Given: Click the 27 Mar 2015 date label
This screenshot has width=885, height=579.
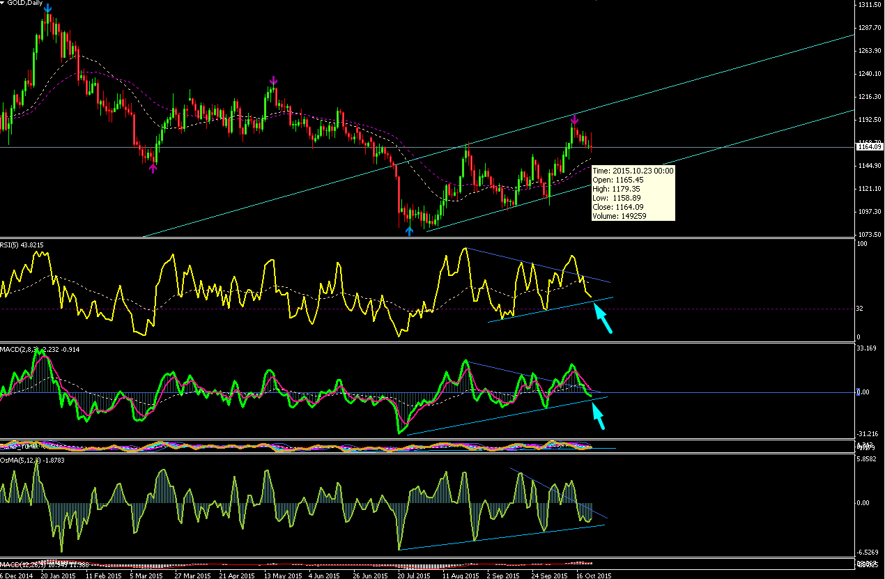Looking at the screenshot, I should 193,576.
